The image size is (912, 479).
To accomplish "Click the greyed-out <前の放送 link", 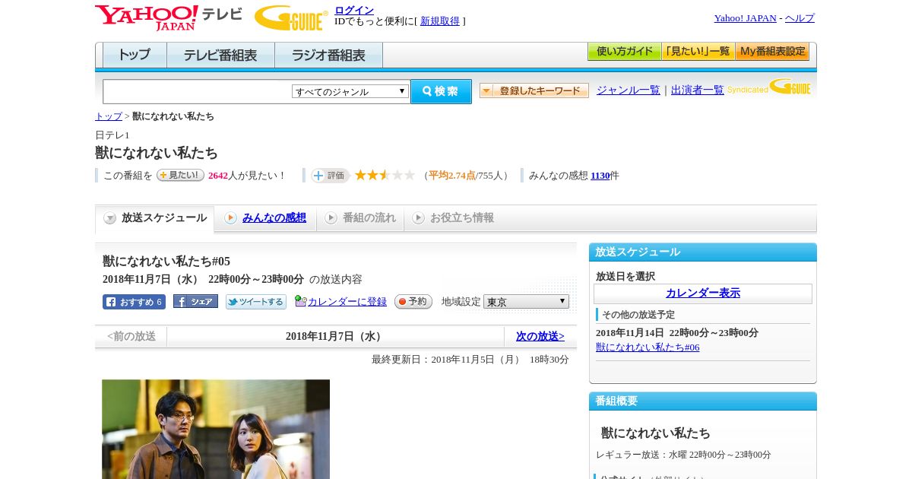I will coord(131,336).
